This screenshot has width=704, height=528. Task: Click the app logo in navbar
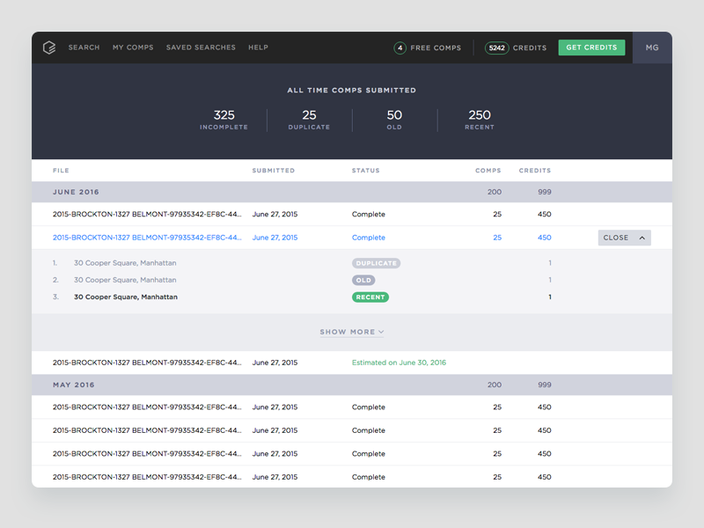(x=49, y=48)
